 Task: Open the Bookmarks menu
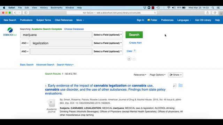coord(56,8)
